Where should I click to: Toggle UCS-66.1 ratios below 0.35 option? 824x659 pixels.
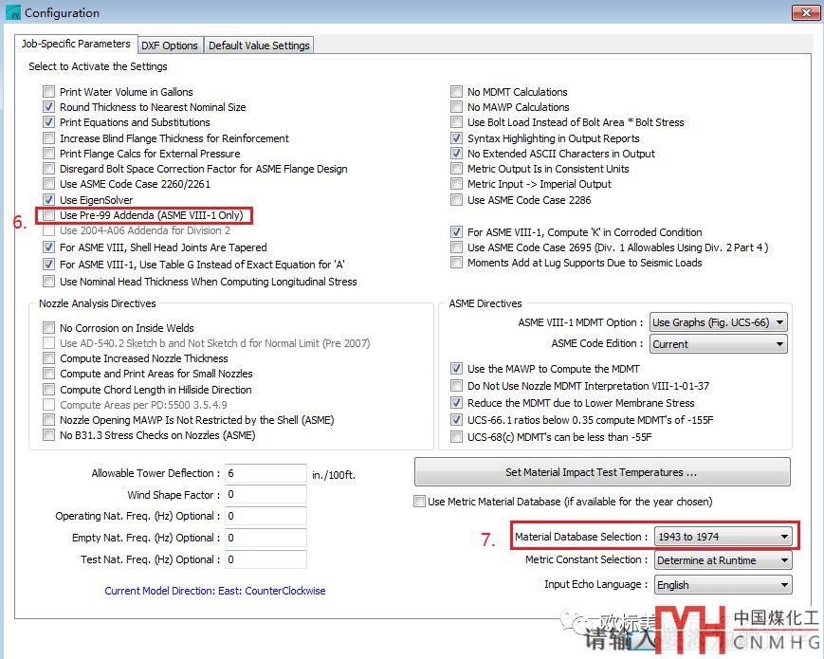457,420
